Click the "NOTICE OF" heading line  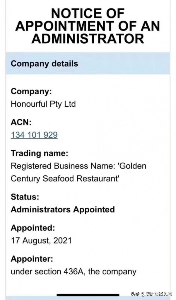[x=88, y=13]
